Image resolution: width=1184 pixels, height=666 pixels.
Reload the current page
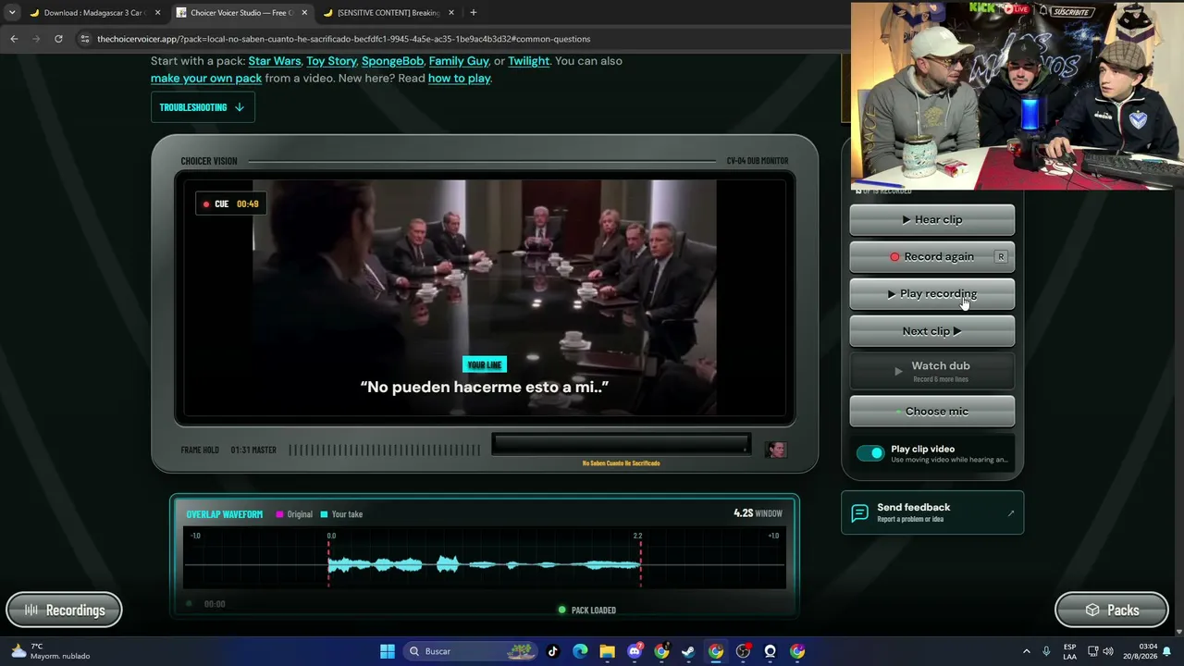point(58,39)
